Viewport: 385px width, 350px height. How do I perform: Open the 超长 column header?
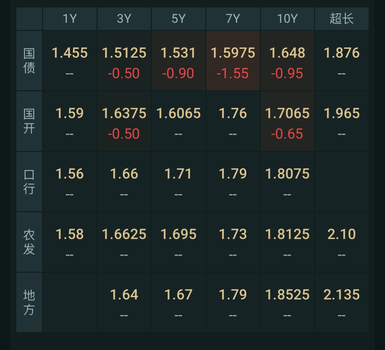click(342, 19)
